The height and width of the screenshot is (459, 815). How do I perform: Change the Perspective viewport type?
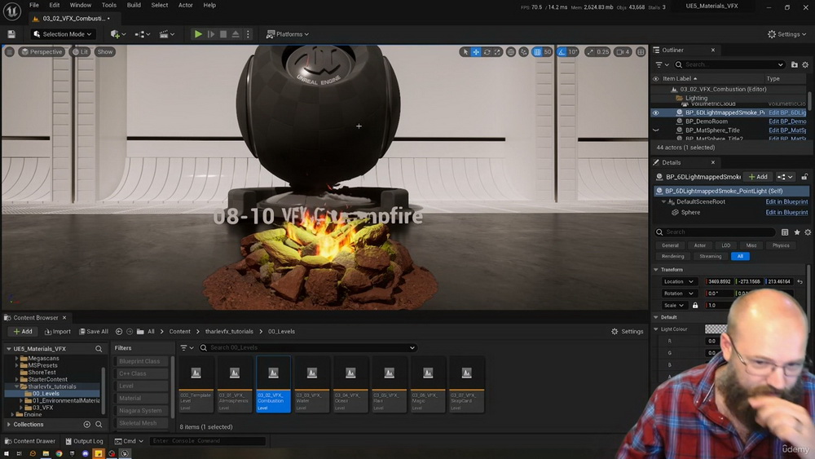[x=42, y=51]
